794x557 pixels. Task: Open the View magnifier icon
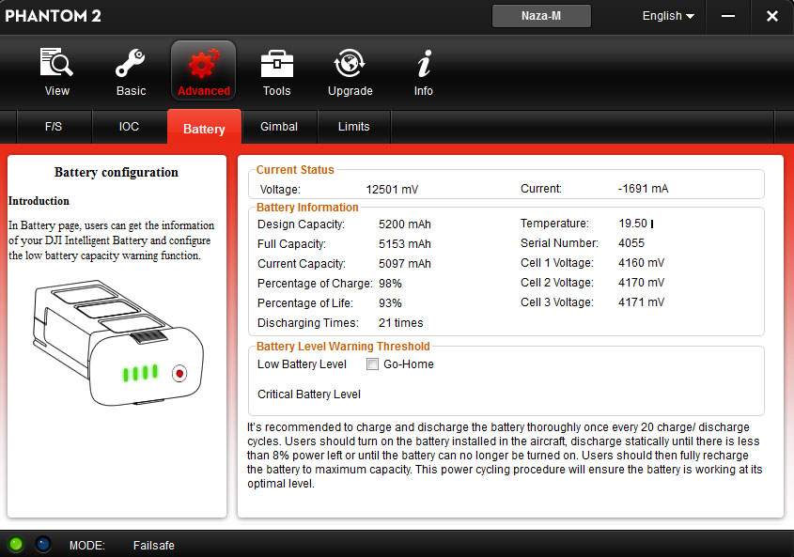tap(56, 63)
